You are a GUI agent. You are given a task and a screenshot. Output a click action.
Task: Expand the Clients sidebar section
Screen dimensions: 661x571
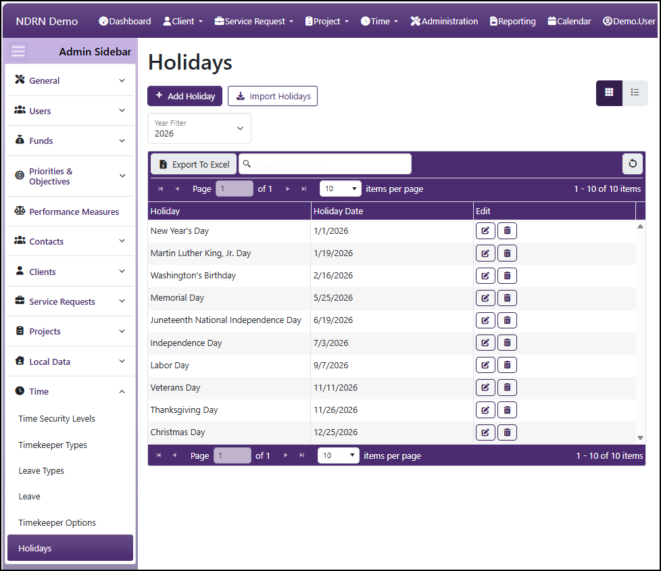tap(70, 272)
